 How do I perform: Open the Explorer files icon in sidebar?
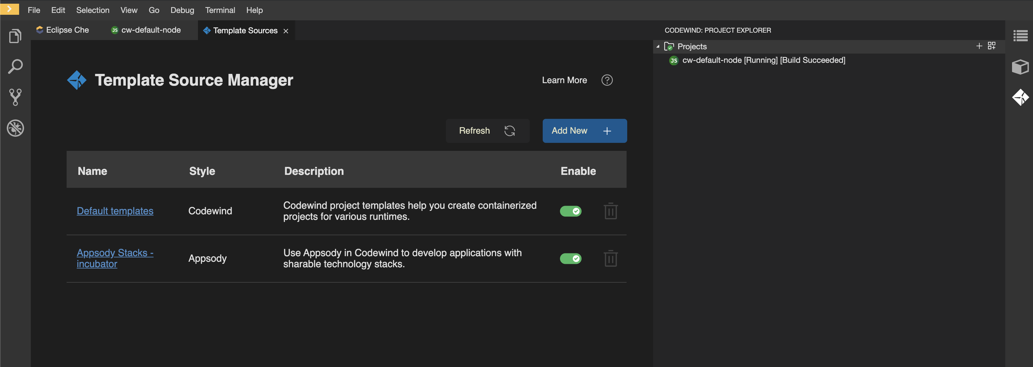[x=15, y=36]
